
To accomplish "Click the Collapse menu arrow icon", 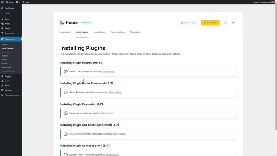I will [3, 95].
